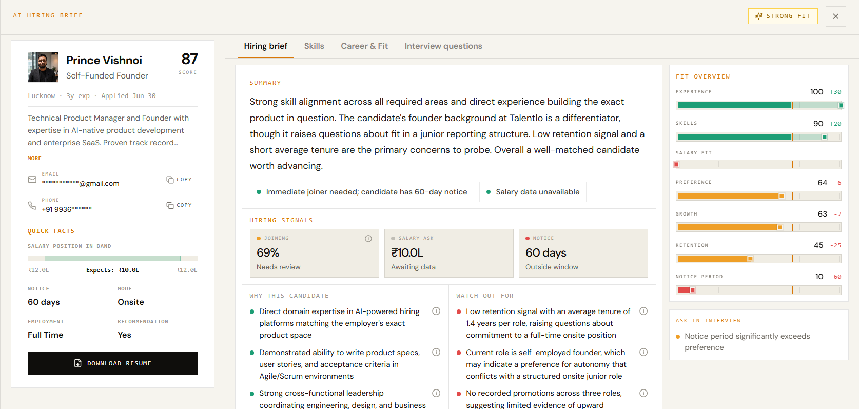Click the Notice Period fit bar
This screenshot has height=409, width=859.
point(758,290)
